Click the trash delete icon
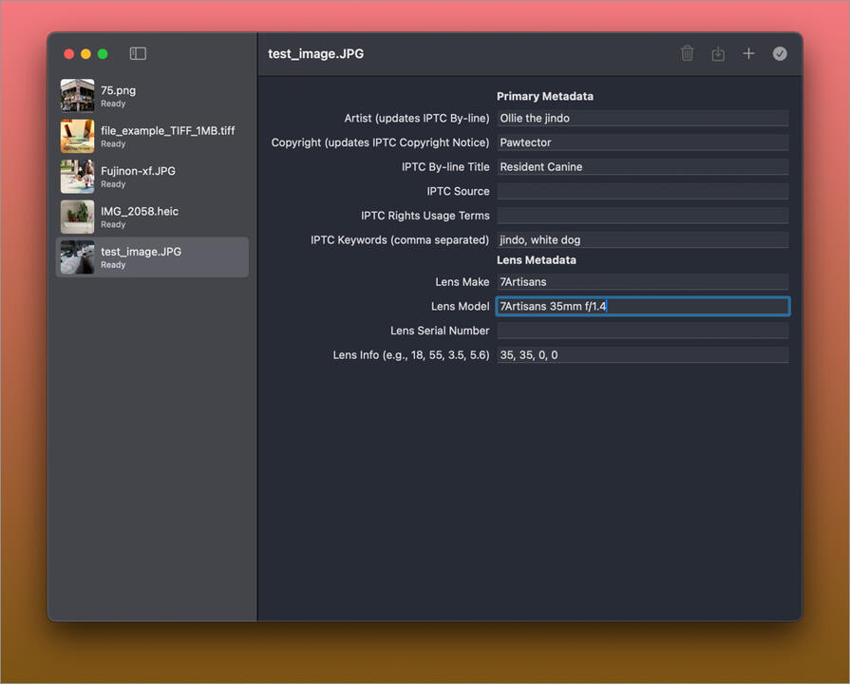Image resolution: width=850 pixels, height=684 pixels. click(688, 54)
